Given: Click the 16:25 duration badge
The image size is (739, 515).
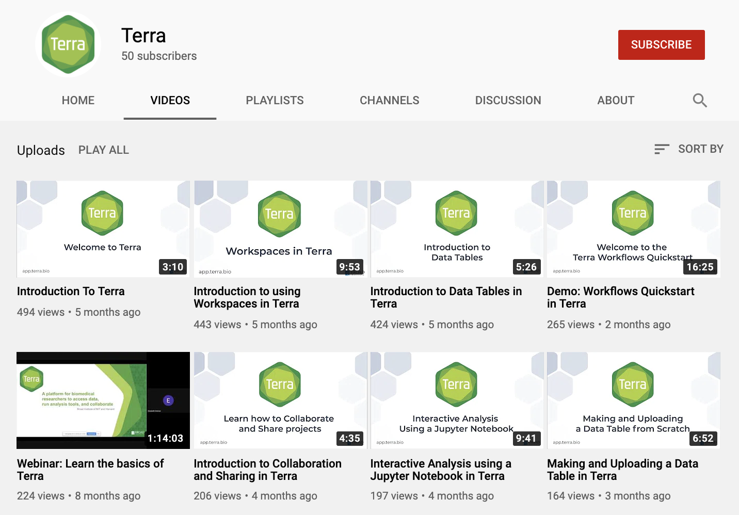Looking at the screenshot, I should click(x=700, y=267).
